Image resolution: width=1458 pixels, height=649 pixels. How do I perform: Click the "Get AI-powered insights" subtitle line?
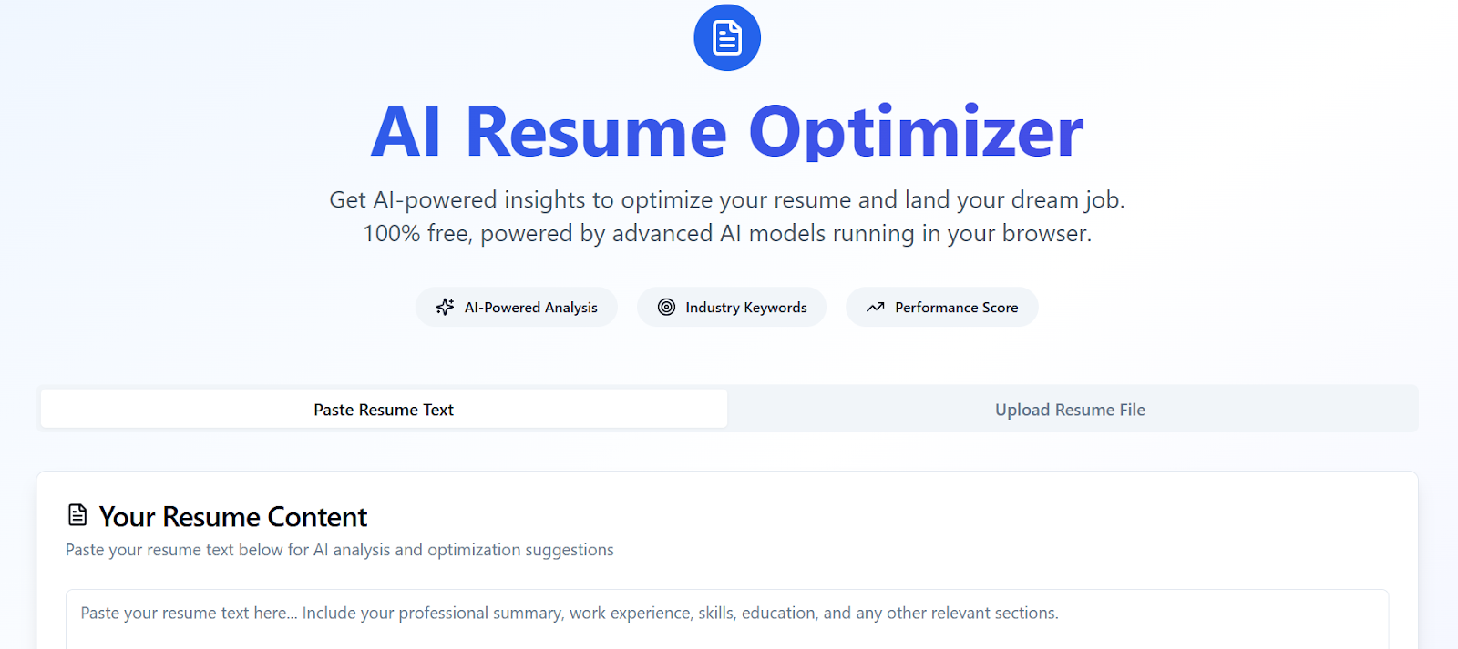click(726, 199)
